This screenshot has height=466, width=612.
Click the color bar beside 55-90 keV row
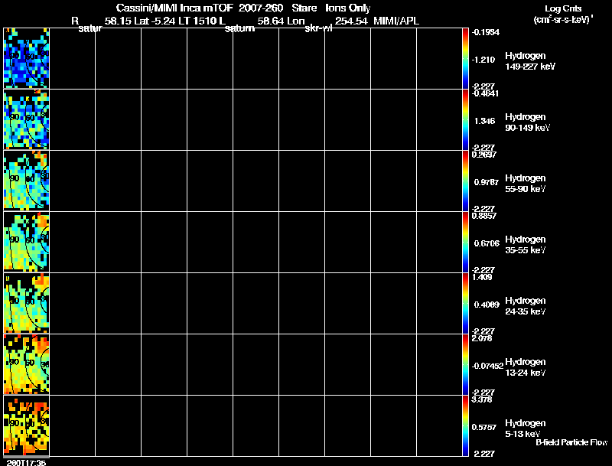point(465,181)
